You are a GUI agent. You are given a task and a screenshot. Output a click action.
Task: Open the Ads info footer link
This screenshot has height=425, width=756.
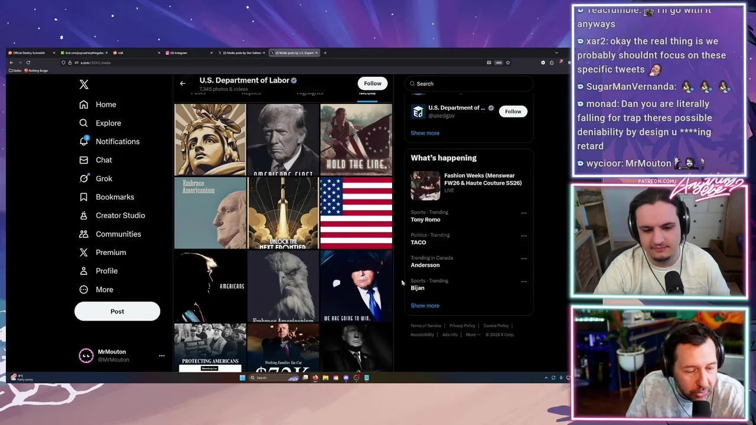[450, 335]
